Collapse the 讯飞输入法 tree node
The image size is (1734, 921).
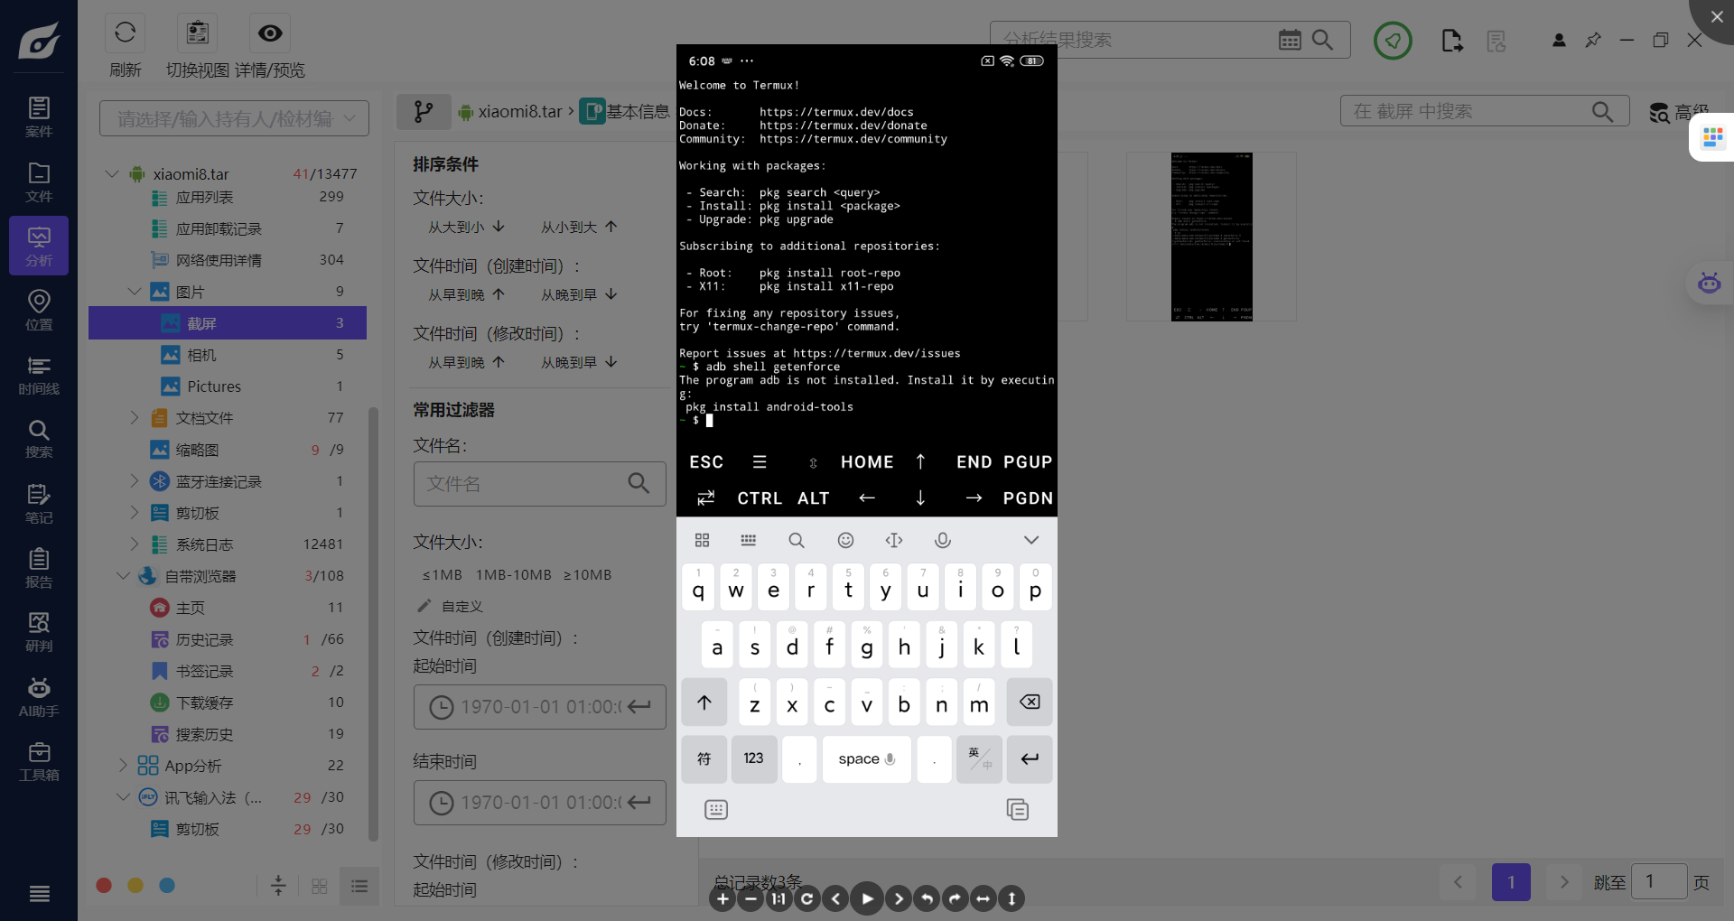(x=123, y=796)
